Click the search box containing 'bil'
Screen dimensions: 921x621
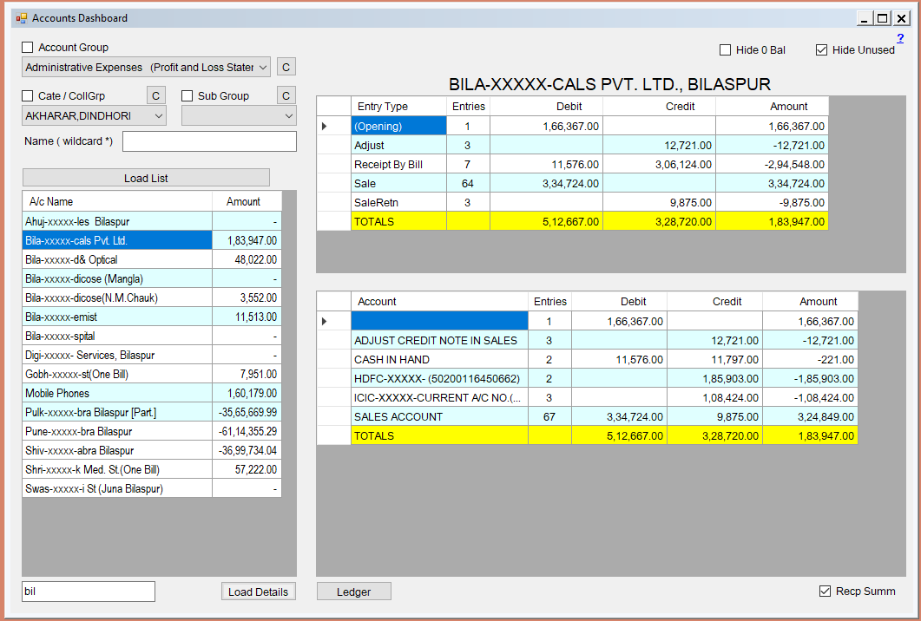click(89, 592)
